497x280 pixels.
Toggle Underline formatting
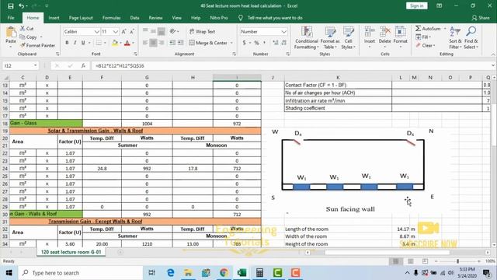click(x=83, y=43)
